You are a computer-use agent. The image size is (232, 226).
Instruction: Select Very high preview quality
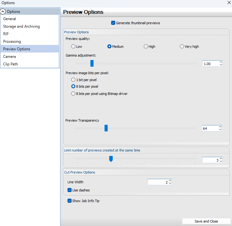pos(182,47)
